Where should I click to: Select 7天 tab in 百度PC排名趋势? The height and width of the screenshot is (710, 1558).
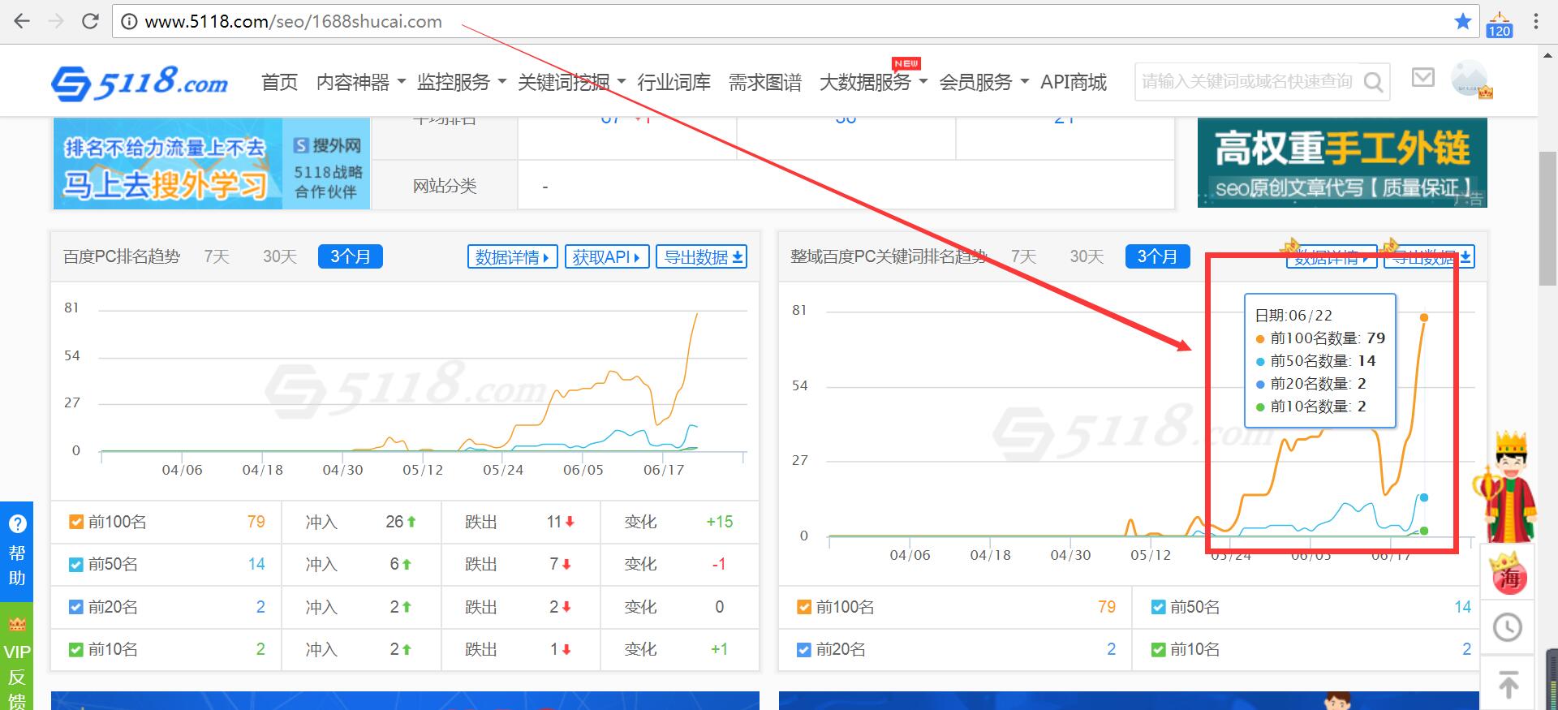point(217,256)
